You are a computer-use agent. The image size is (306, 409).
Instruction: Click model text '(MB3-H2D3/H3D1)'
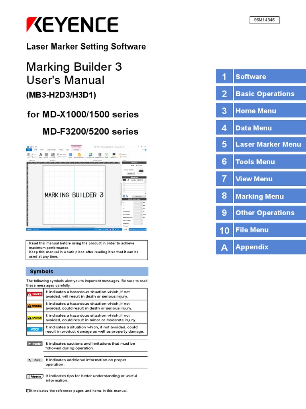[x=61, y=95]
